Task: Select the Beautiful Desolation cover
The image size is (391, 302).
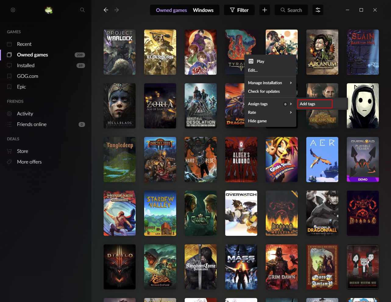Action: (x=201, y=106)
